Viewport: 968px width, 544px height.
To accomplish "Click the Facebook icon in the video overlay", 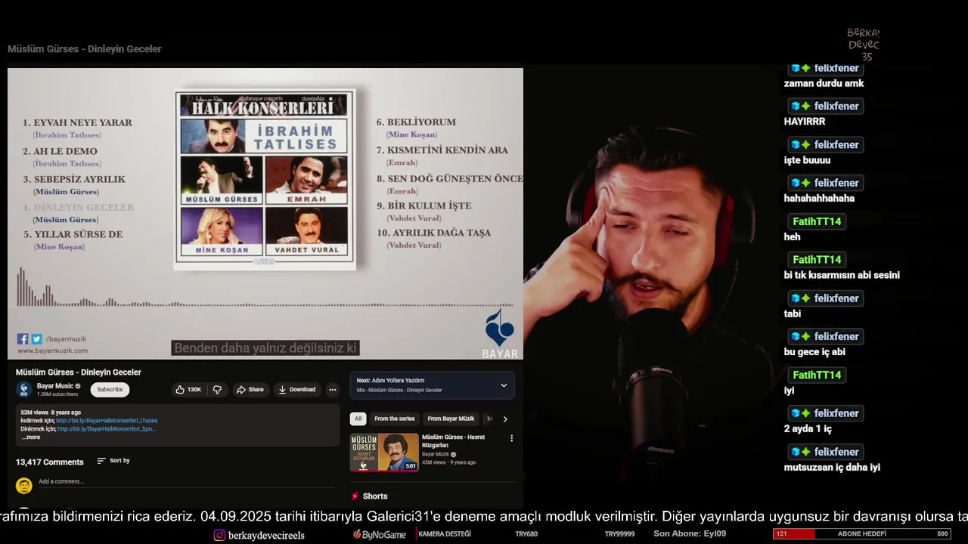I will pos(23,339).
